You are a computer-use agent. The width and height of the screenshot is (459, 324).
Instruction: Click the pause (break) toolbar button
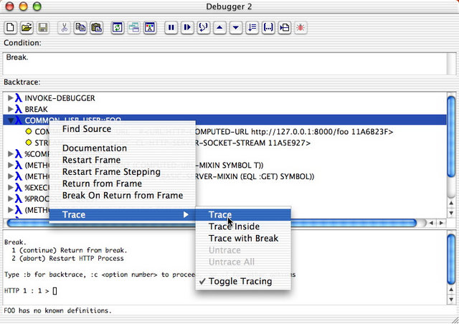(x=171, y=28)
